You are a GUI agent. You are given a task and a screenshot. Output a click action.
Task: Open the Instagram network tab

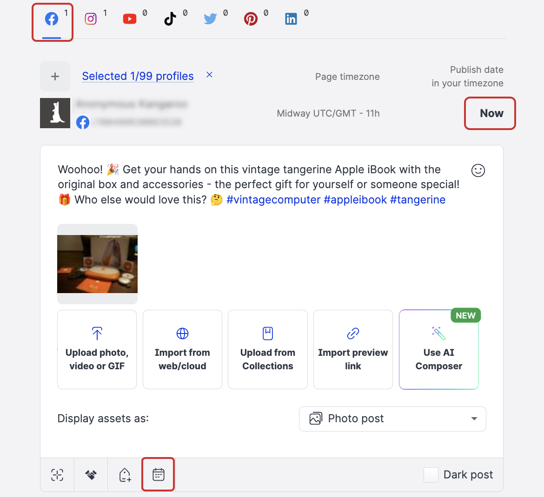click(x=91, y=19)
